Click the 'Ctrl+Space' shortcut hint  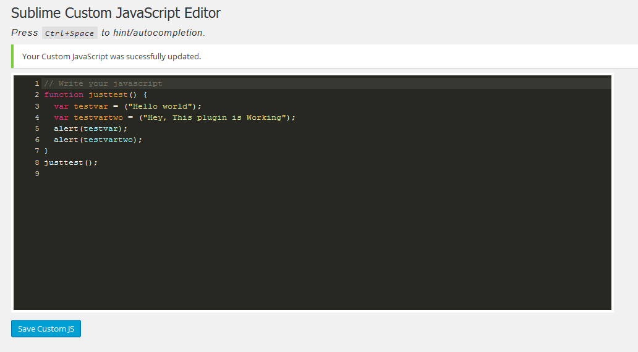[x=70, y=33]
